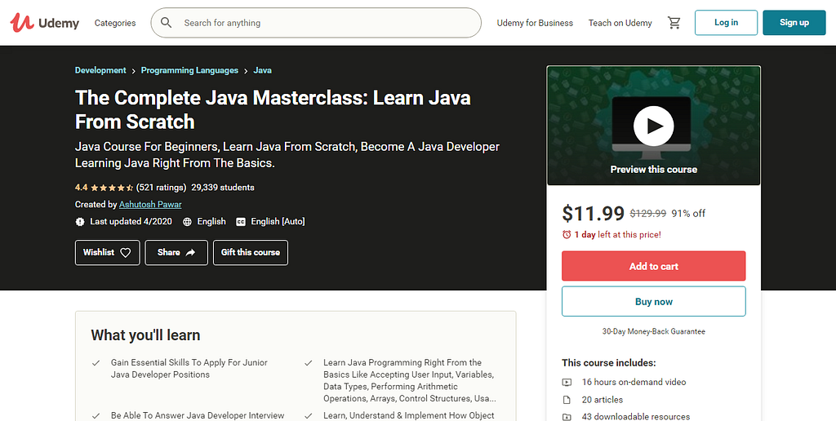
Task: Play the course preview video
Action: point(654,126)
